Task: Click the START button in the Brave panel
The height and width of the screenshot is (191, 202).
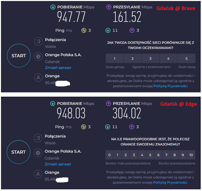Action: pos(18,56)
